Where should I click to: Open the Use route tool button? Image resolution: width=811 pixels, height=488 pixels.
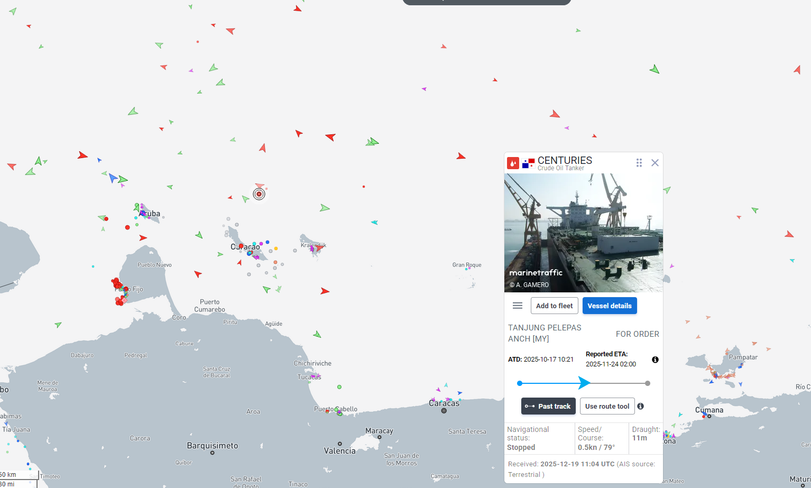coord(607,406)
